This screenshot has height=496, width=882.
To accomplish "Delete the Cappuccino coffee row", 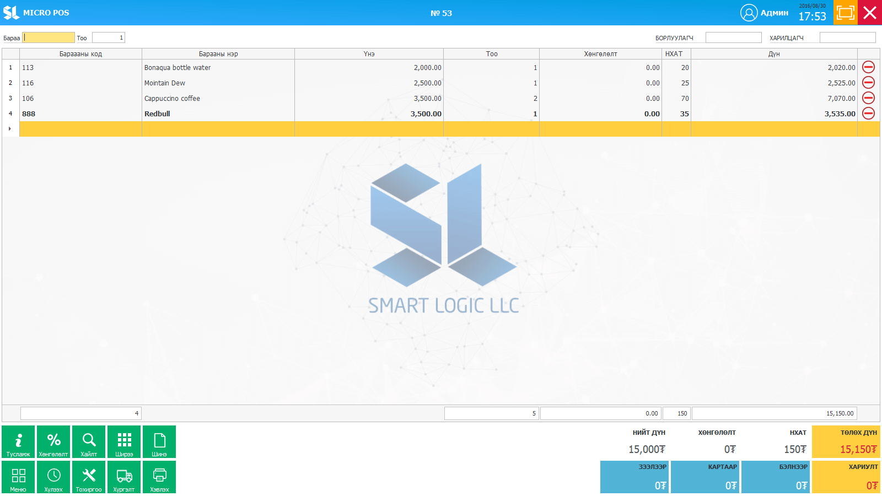I will click(868, 98).
